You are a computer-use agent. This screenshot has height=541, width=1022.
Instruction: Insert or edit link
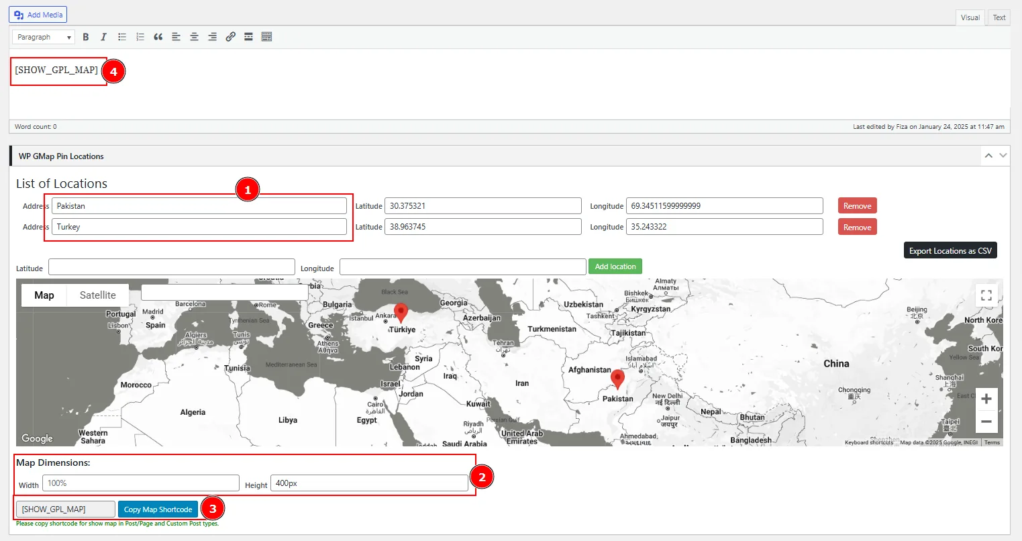pyautogui.click(x=230, y=37)
